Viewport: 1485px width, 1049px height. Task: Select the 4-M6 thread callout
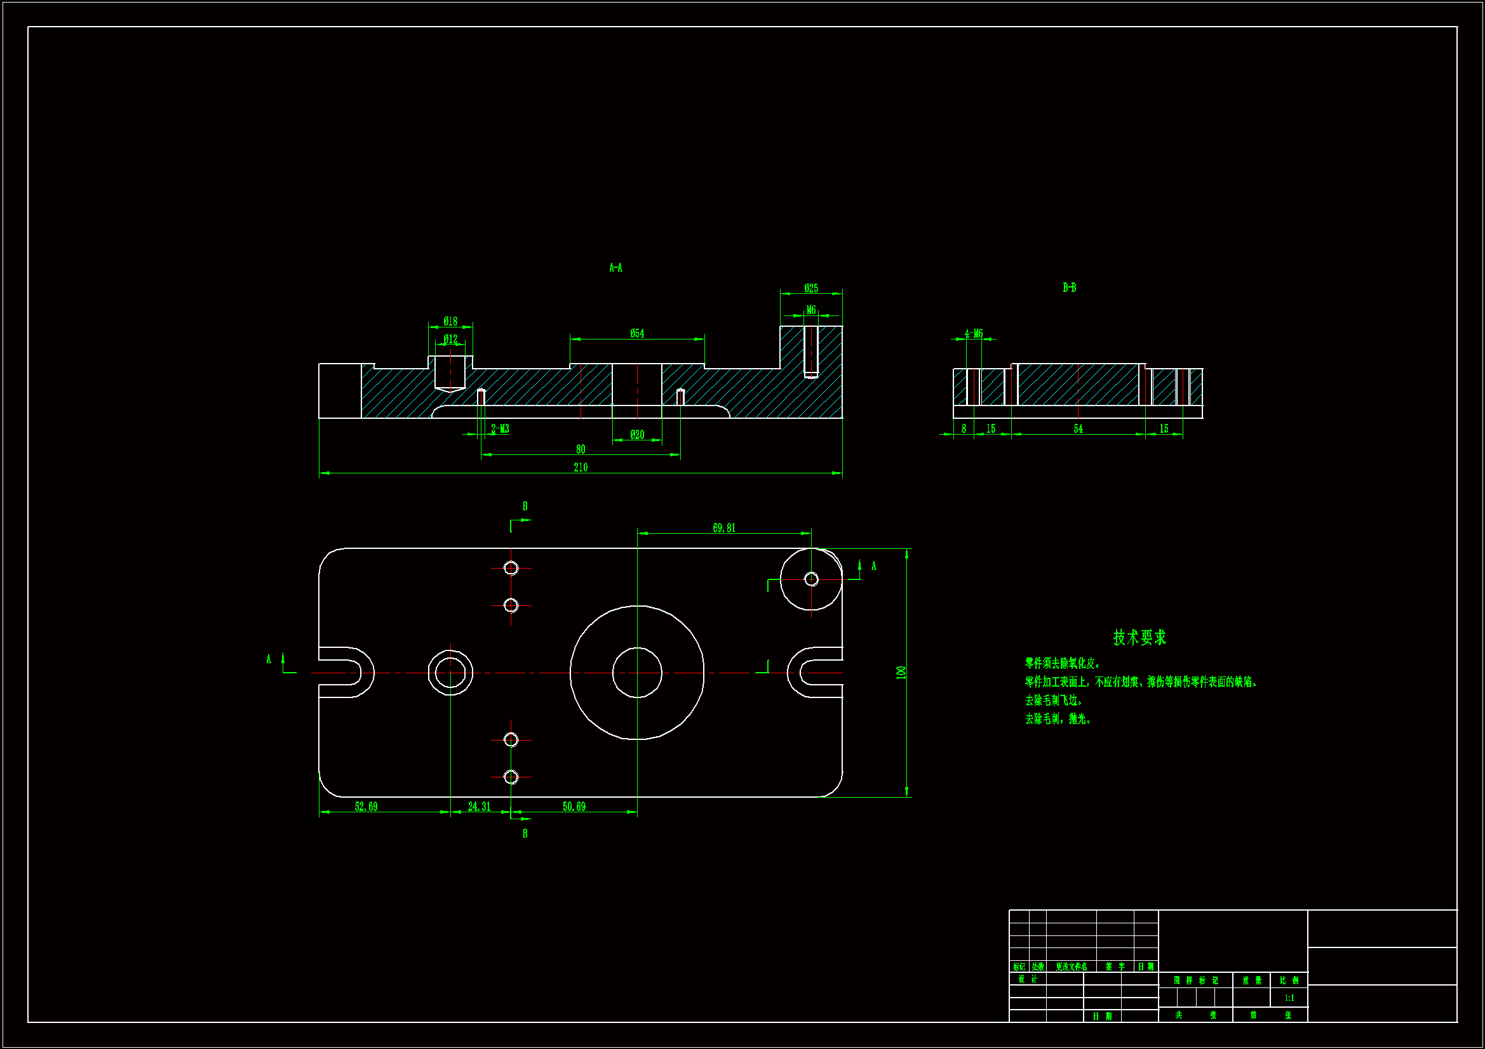(x=974, y=334)
